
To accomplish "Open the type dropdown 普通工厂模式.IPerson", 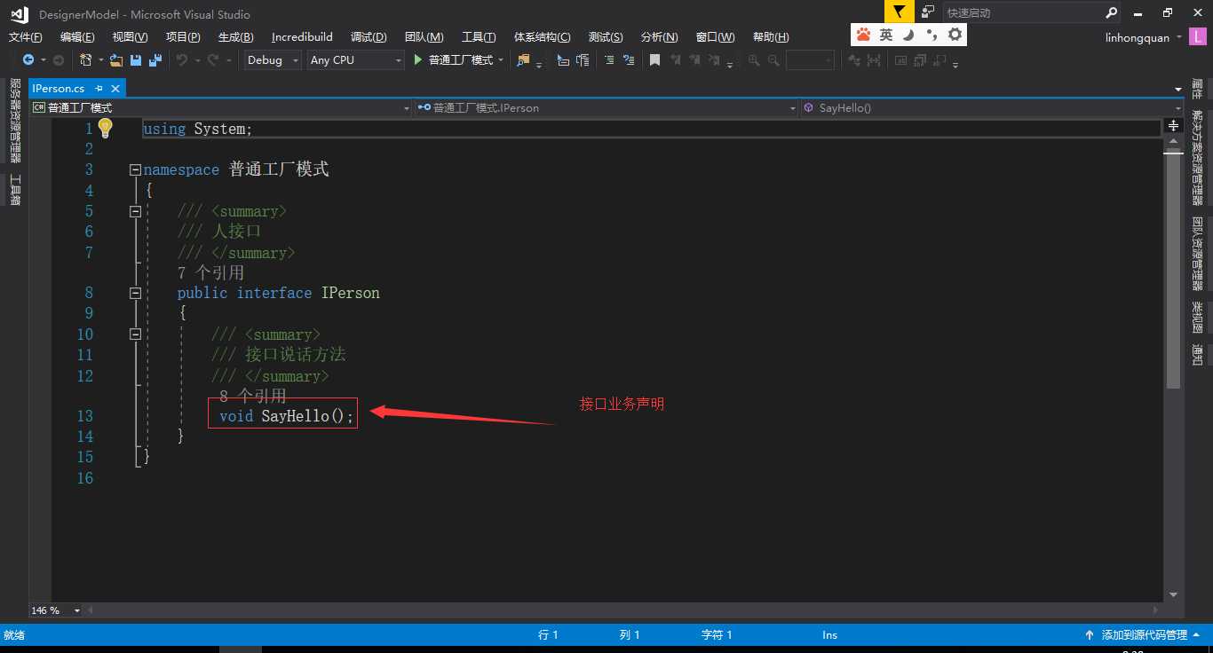I will 606,107.
